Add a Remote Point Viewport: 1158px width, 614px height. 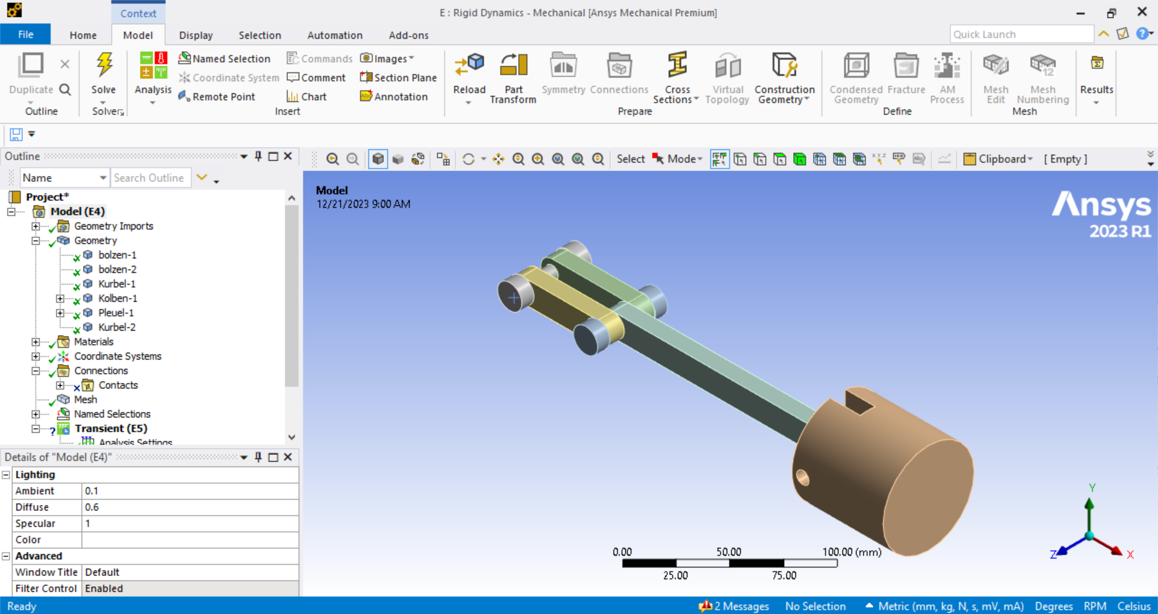217,96
